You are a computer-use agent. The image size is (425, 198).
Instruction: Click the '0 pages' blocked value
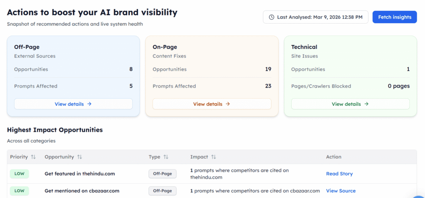point(399,86)
